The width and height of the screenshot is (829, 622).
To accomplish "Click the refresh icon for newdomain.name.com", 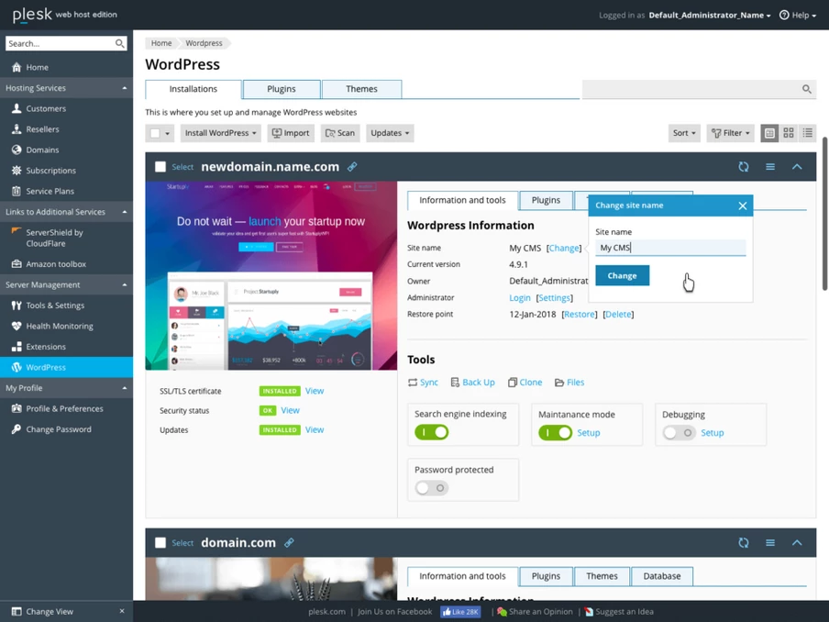I will pyautogui.click(x=743, y=167).
